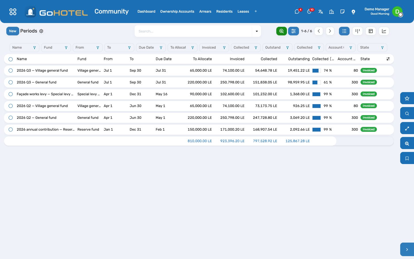Open the chat messages icon

point(297,12)
